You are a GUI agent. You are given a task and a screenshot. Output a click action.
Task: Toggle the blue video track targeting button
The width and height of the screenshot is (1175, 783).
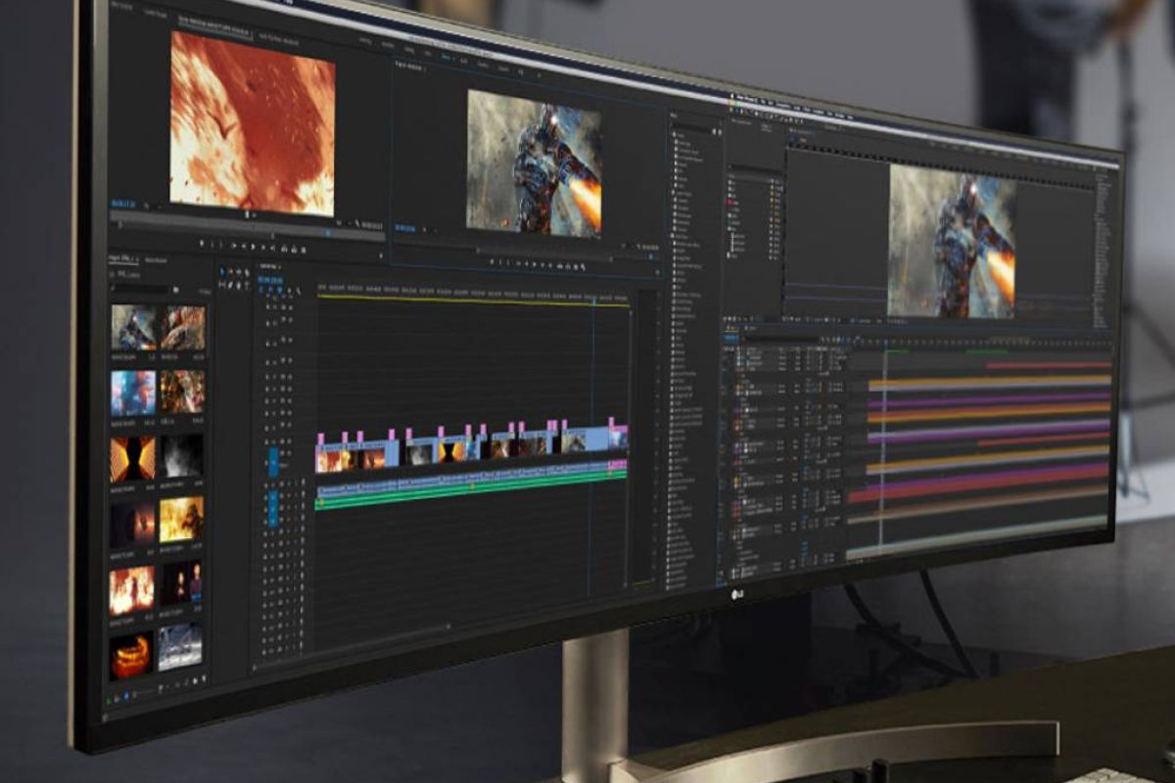tap(273, 461)
